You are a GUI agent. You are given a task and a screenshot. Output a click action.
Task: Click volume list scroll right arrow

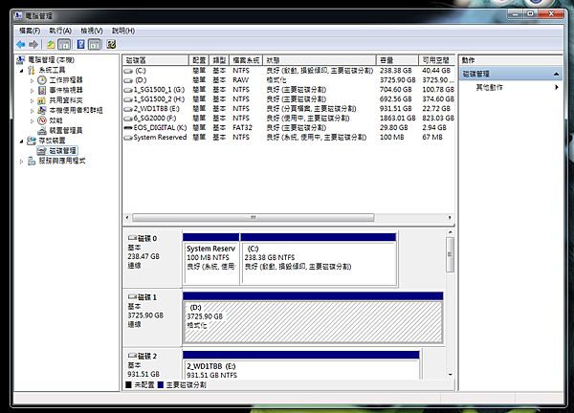[x=450, y=218]
